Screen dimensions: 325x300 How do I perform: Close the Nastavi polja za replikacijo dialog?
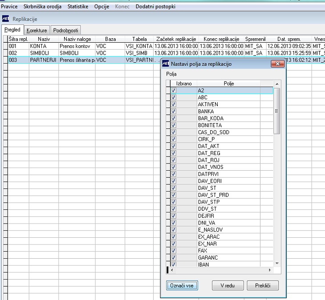pyautogui.click(x=277, y=64)
